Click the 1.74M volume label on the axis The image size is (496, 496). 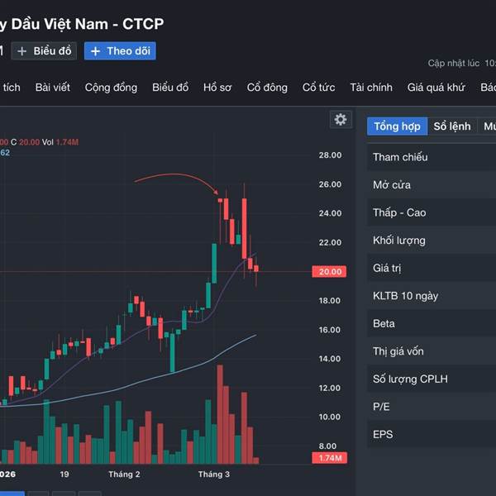tap(330, 458)
